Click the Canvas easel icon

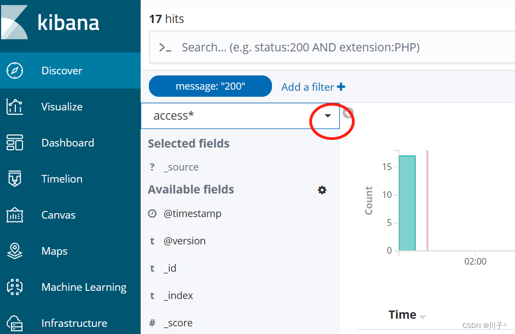point(15,215)
